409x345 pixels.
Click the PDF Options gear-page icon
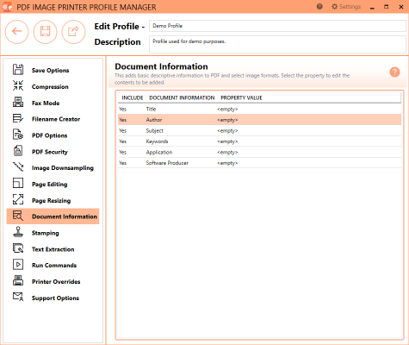pyautogui.click(x=18, y=135)
